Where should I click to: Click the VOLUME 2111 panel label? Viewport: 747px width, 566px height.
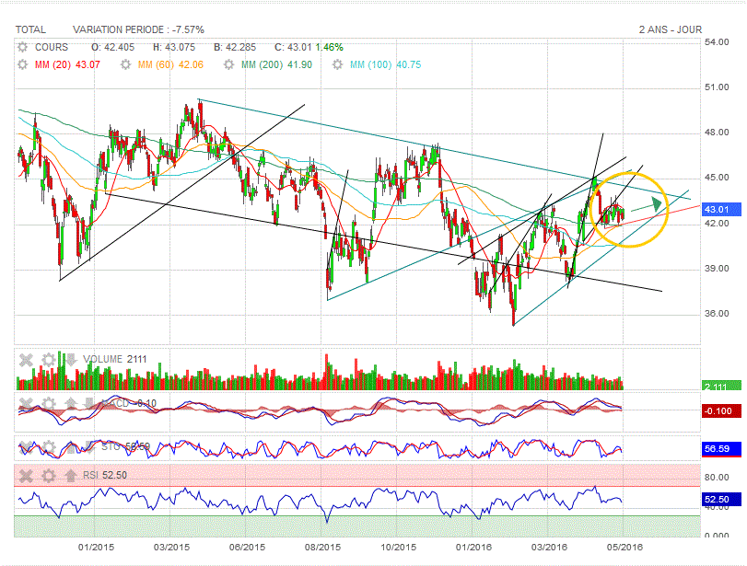tap(115, 360)
